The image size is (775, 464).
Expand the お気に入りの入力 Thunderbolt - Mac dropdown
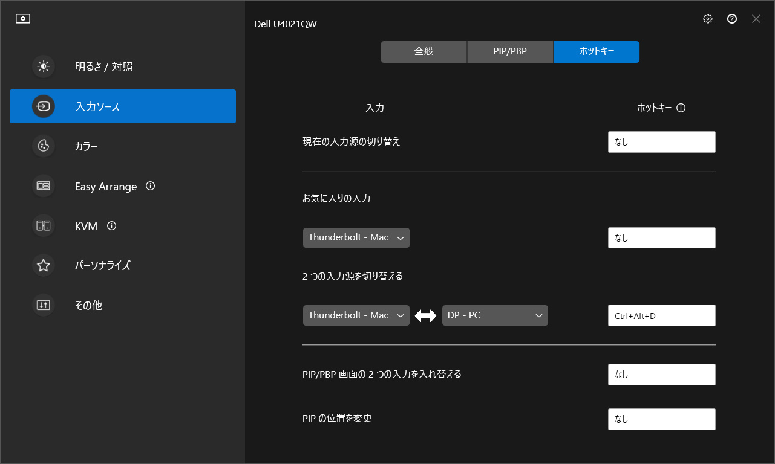click(x=356, y=237)
